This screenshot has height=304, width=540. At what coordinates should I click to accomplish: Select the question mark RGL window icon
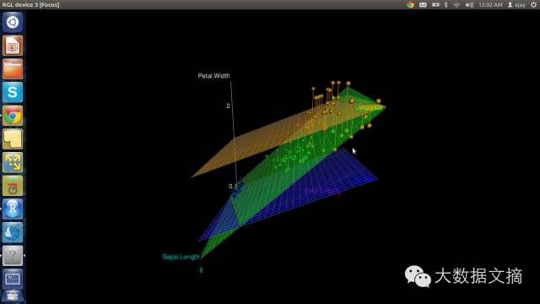13,255
